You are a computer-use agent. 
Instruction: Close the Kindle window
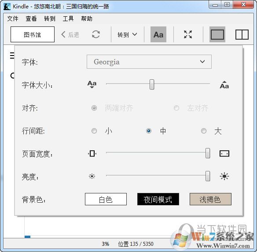[x=243, y=4]
